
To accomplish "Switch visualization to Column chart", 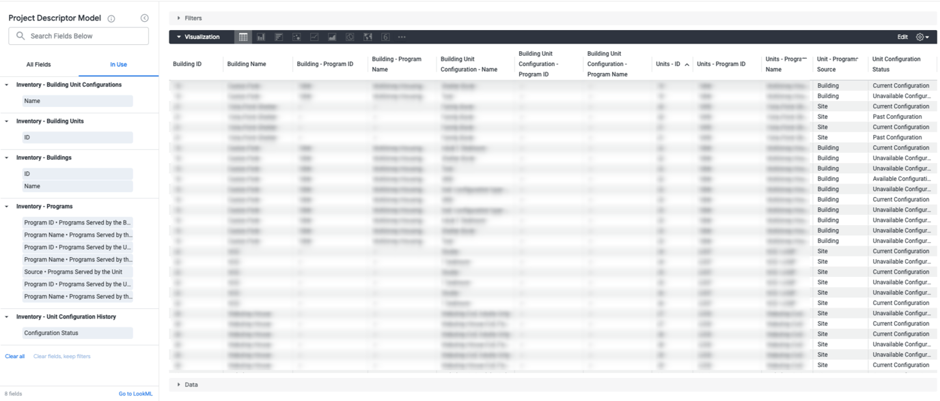I will 262,37.
